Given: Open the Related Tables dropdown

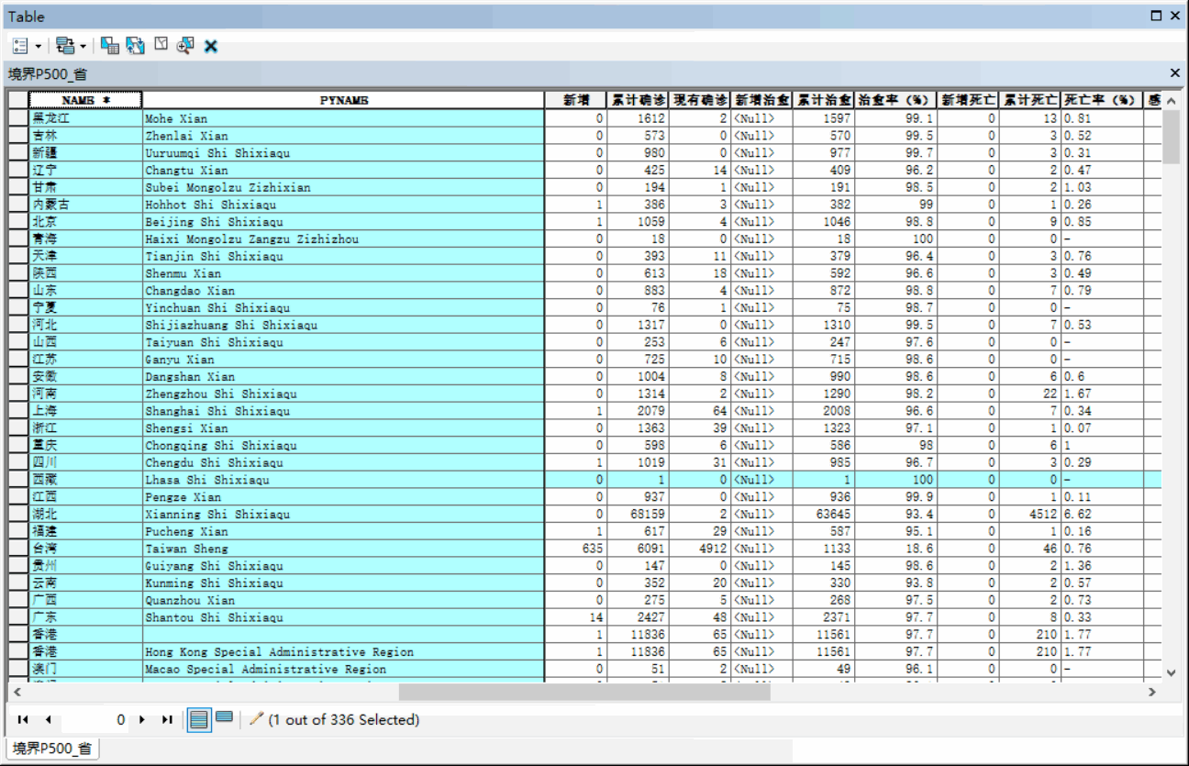Looking at the screenshot, I should coord(70,45).
